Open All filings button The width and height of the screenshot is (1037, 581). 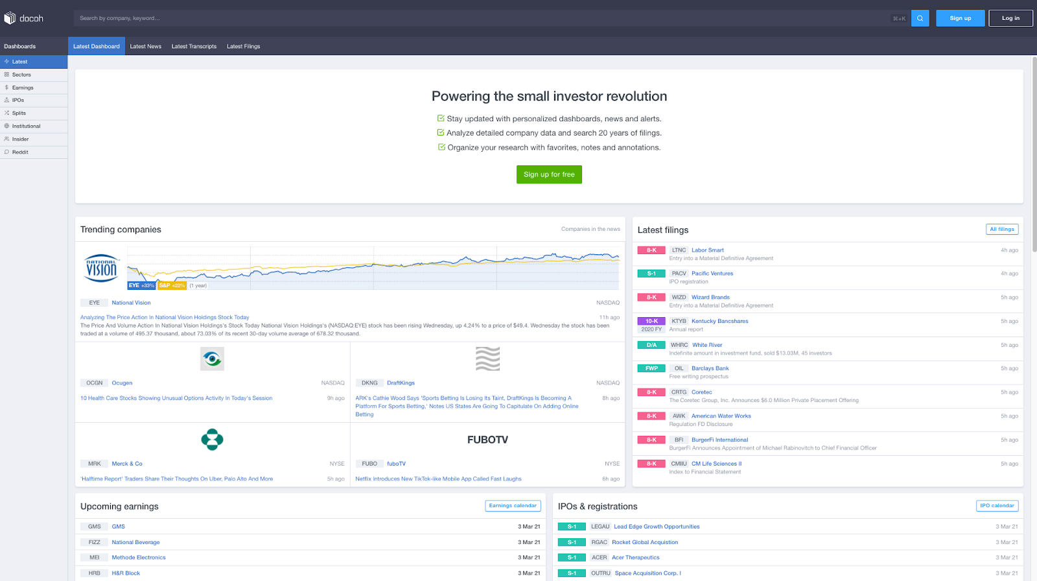click(1002, 229)
